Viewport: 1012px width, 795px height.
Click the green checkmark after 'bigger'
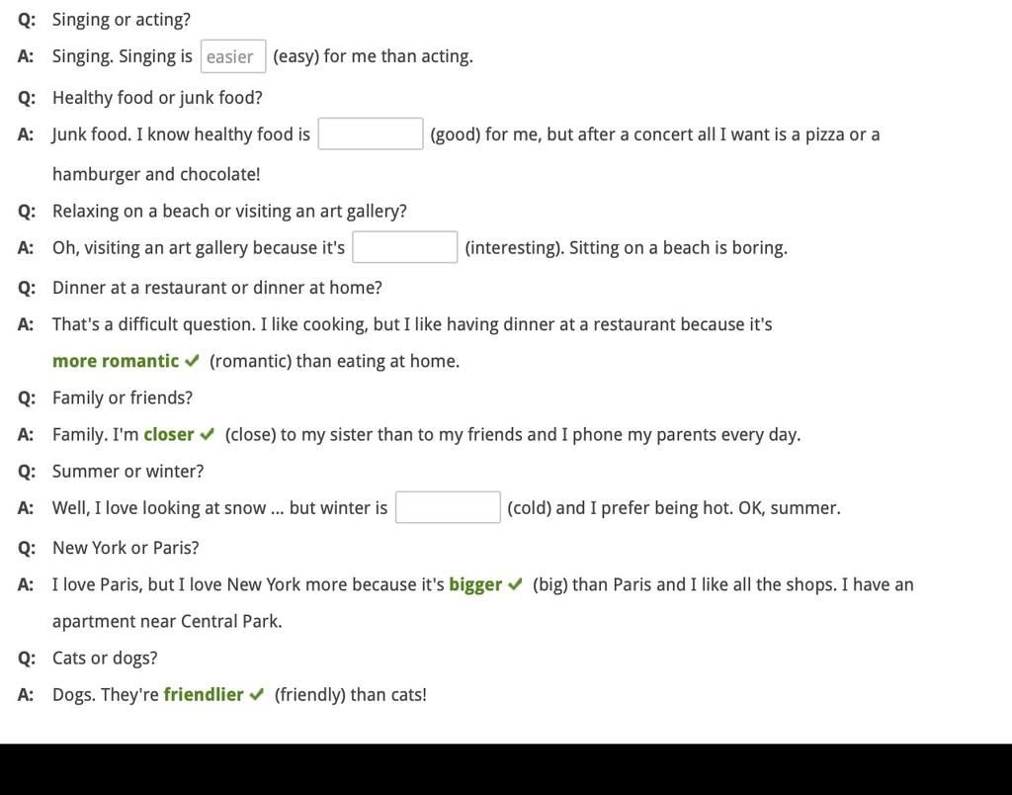(x=515, y=584)
